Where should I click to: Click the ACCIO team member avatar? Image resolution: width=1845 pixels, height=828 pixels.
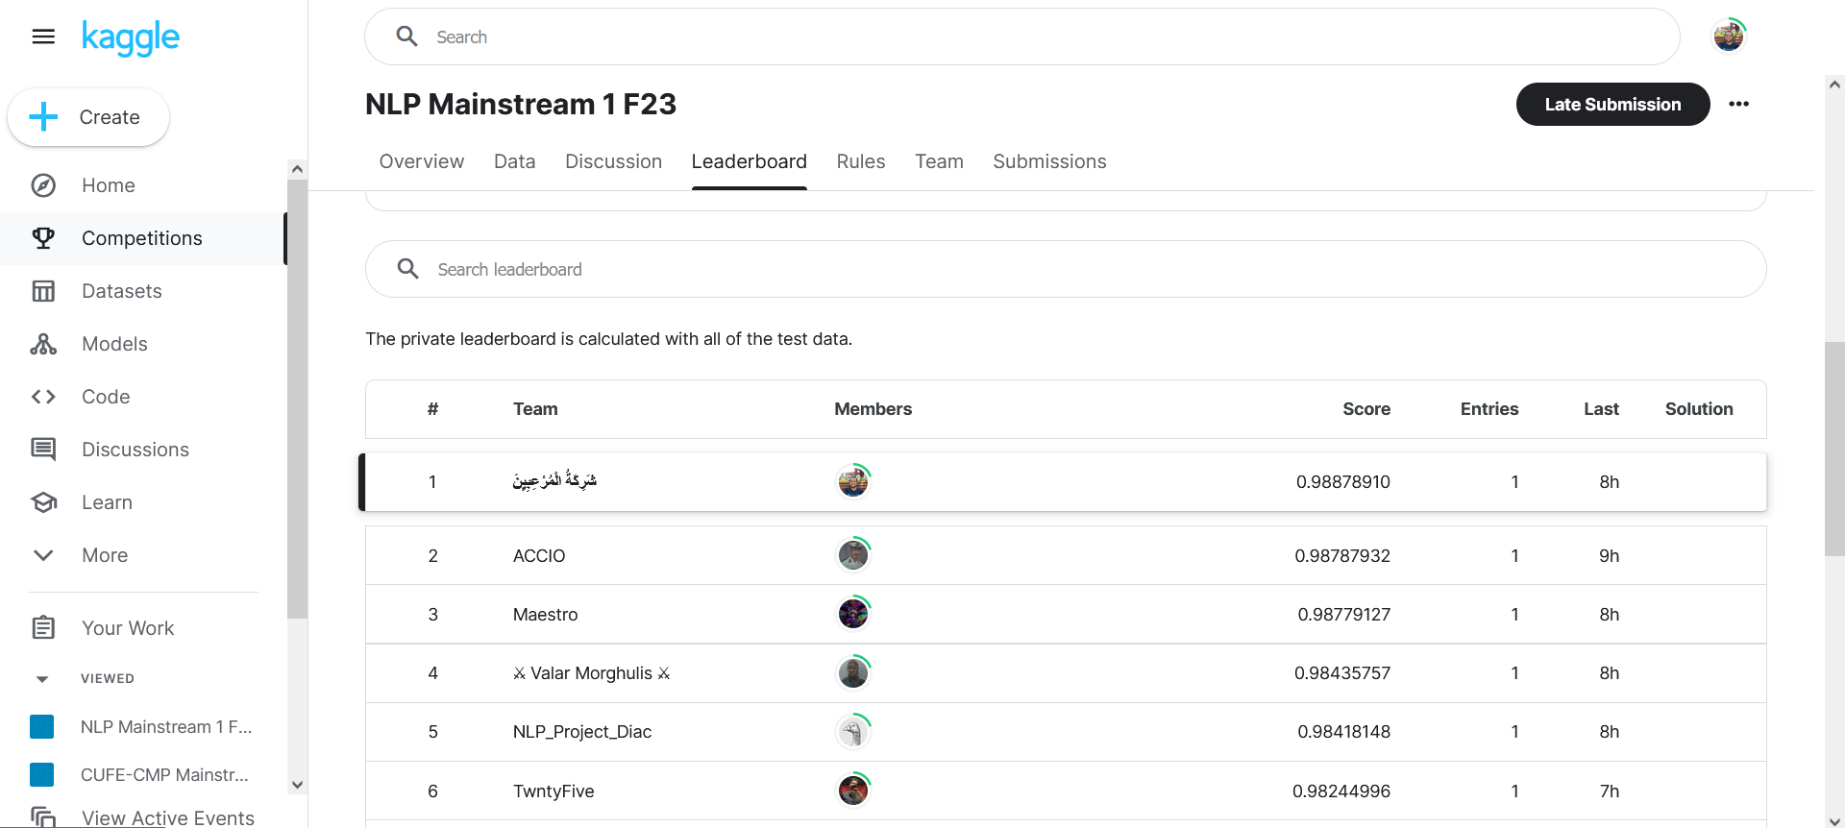click(853, 554)
